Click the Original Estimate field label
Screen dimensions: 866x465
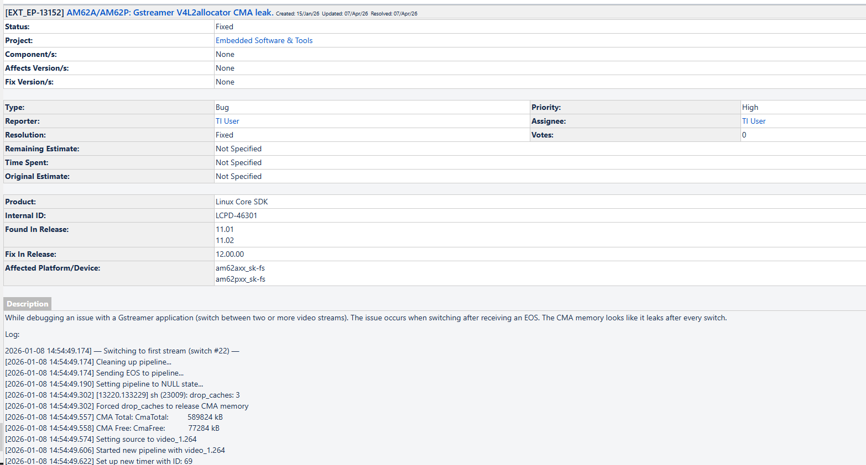pyautogui.click(x=37, y=176)
